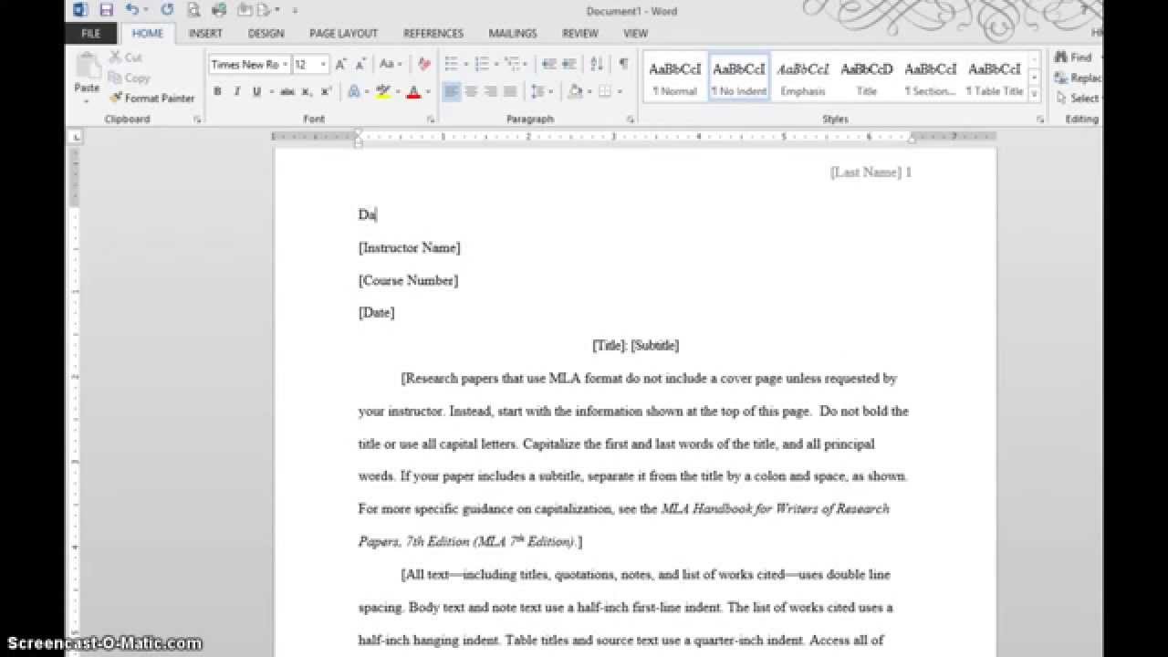Open the Clipboard pane launcher
The width and height of the screenshot is (1168, 657).
pos(197,120)
